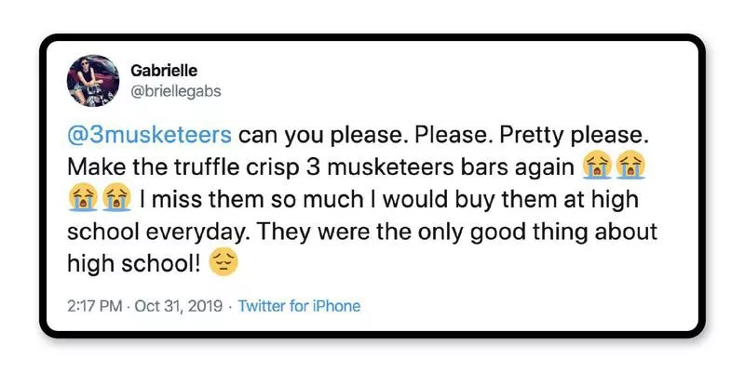Click the first crying emoji starting line three
The width and height of the screenshot is (745, 372).
81,199
